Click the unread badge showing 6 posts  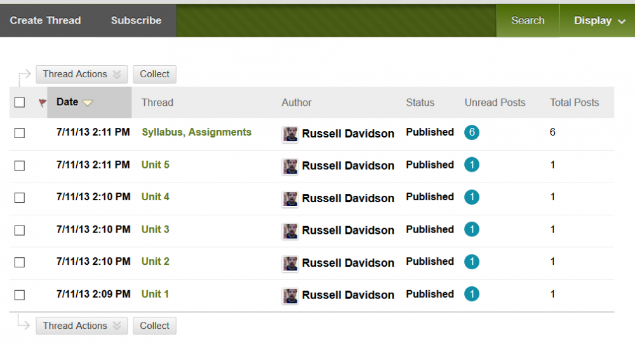pyautogui.click(x=471, y=132)
